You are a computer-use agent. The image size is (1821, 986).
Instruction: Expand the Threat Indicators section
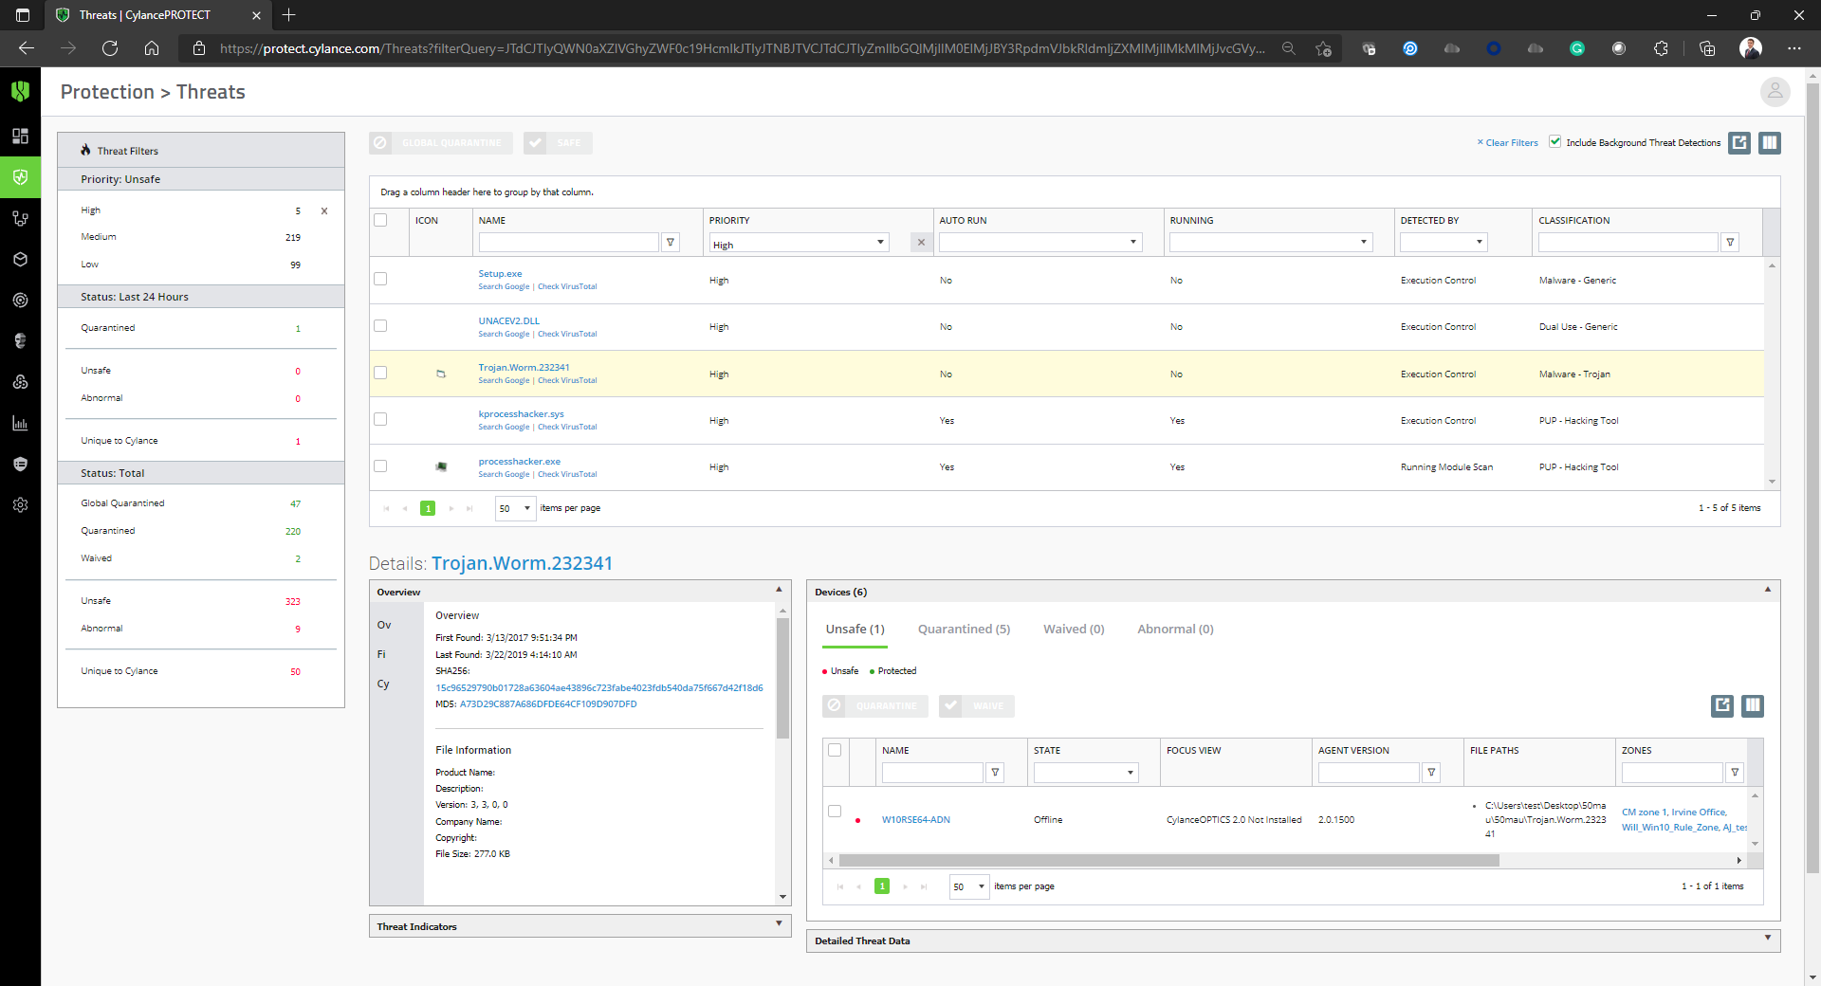pos(579,926)
